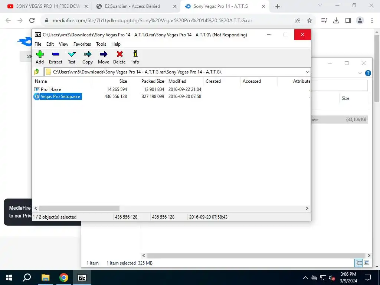The width and height of the screenshot is (380, 285).
Task: Go up one folder level in 7-Zip
Action: pyautogui.click(x=37, y=72)
